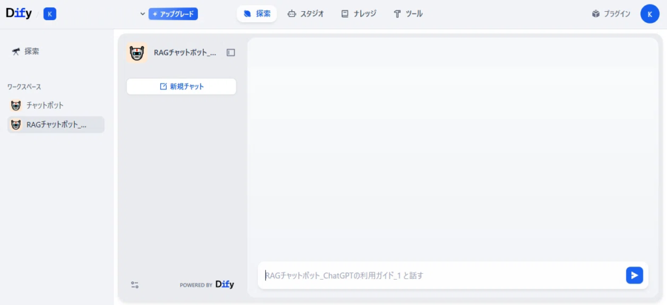Image resolution: width=667 pixels, height=305 pixels.
Task: Click the ワークスペース section label
Action: click(24, 87)
